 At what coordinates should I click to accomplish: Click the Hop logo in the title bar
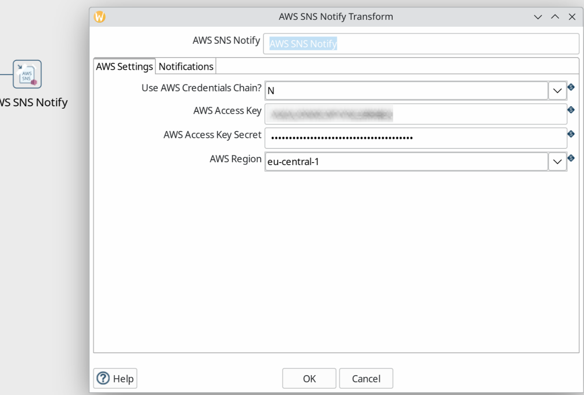click(99, 17)
